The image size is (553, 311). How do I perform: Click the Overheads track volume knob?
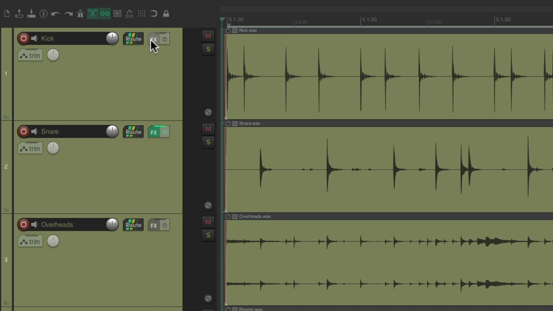[112, 225]
